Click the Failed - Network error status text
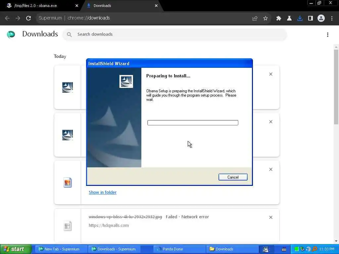Screen dimensions: 339x254 (x=187, y=217)
